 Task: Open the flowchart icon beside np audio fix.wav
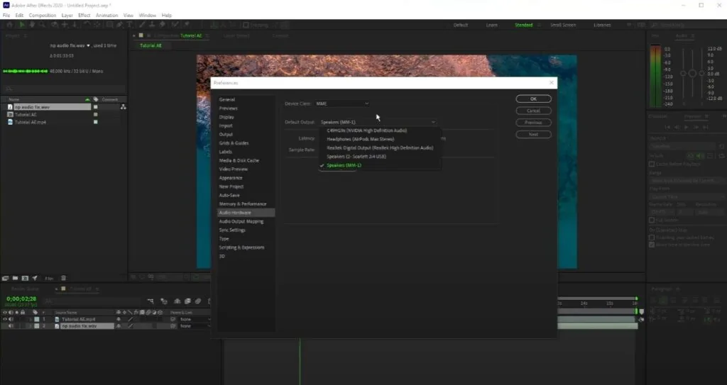coord(123,107)
